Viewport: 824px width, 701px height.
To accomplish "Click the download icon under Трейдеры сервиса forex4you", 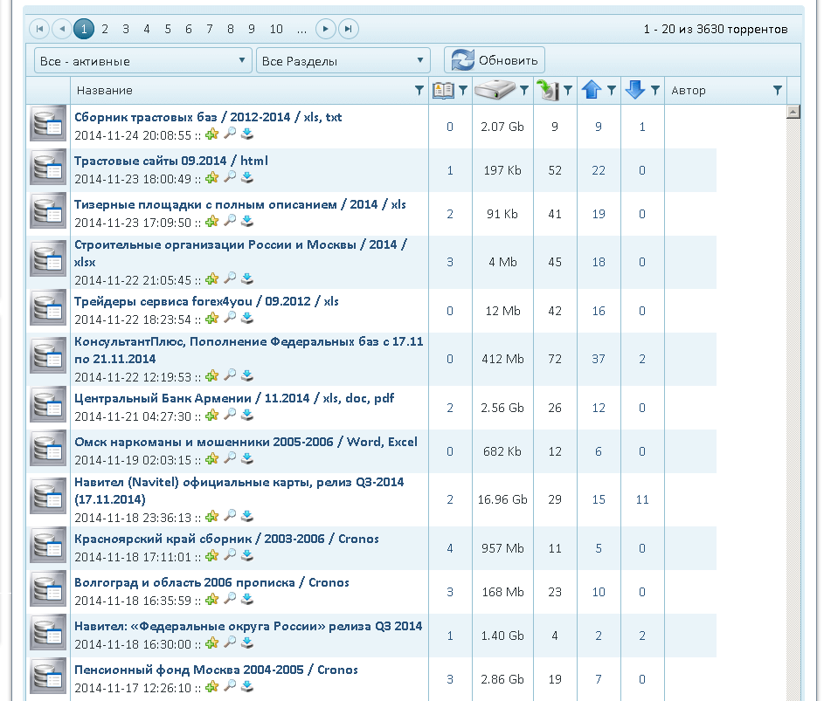I will pyautogui.click(x=247, y=318).
